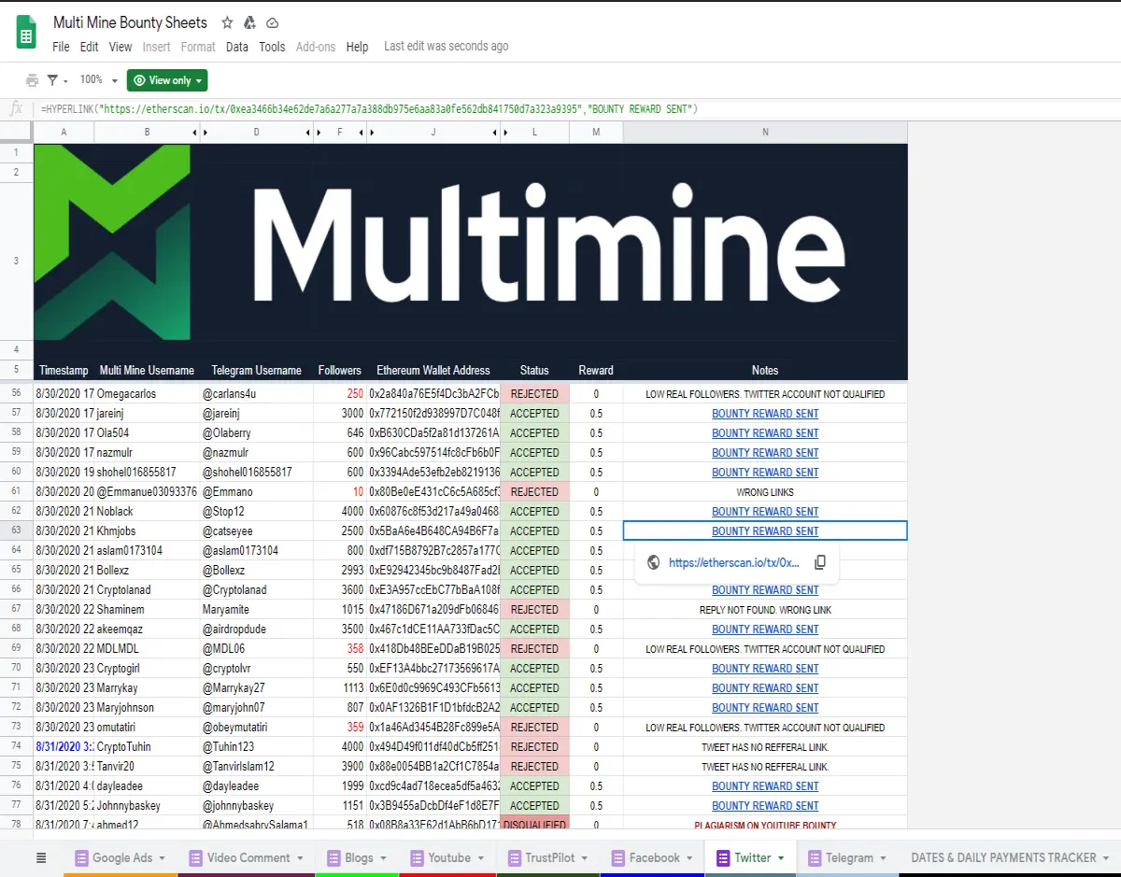Open the Edit menu
The height and width of the screenshot is (877, 1121).
90,47
